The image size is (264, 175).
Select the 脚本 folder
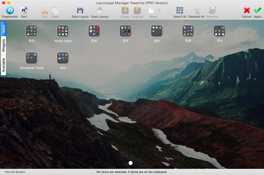[157, 31]
